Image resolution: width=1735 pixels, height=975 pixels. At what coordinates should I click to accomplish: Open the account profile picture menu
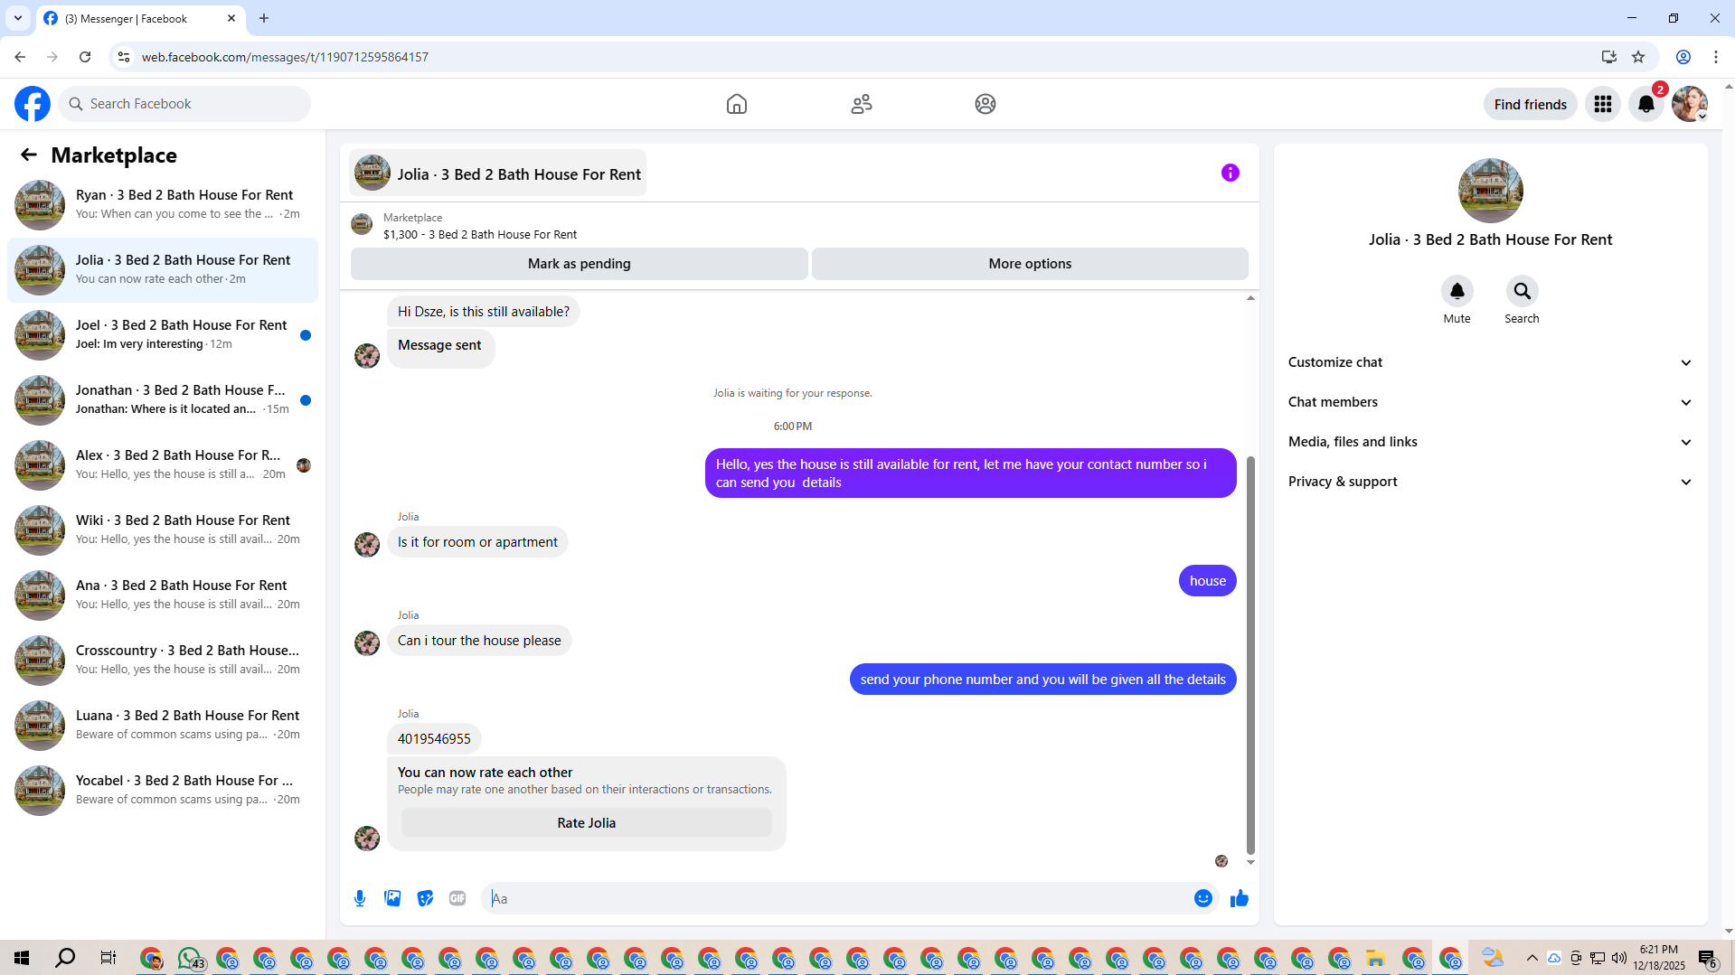pyautogui.click(x=1689, y=104)
